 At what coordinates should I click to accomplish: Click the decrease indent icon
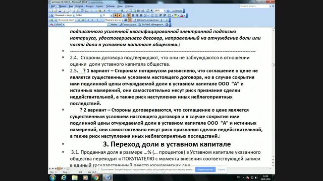coord(160,15)
